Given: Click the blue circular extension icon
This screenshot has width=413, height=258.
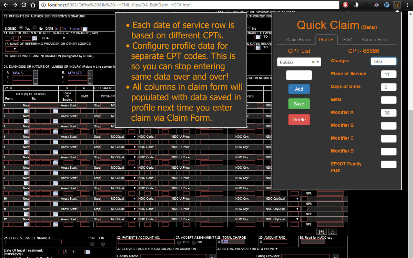Looking at the screenshot, I should click(387, 5).
